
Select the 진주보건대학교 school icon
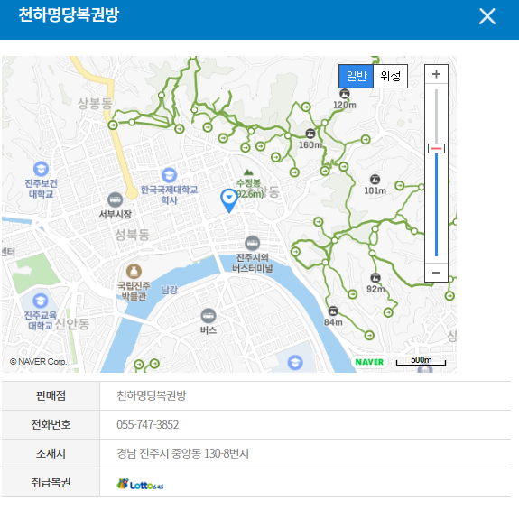pyautogui.click(x=41, y=169)
